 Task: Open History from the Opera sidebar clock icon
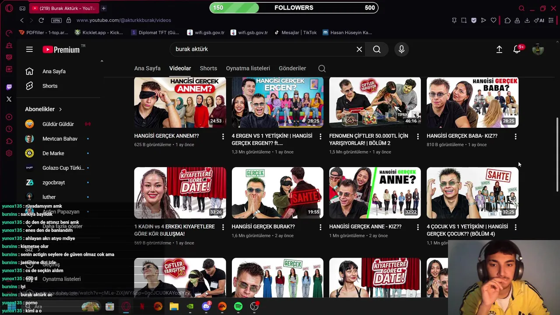[x=9, y=129]
